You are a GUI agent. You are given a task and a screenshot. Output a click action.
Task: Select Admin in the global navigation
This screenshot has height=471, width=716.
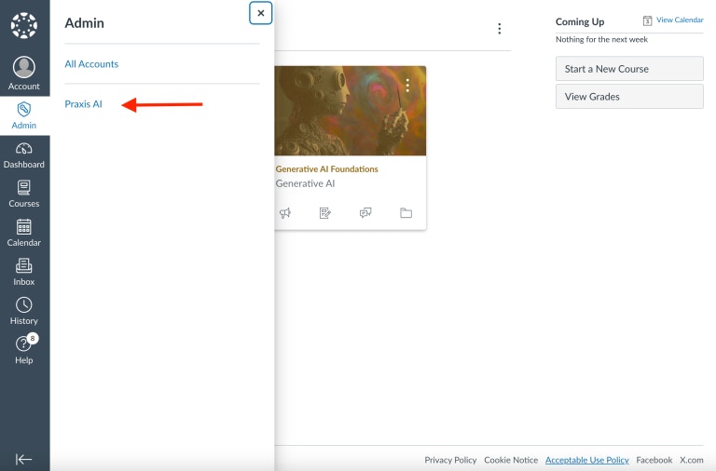click(x=24, y=115)
